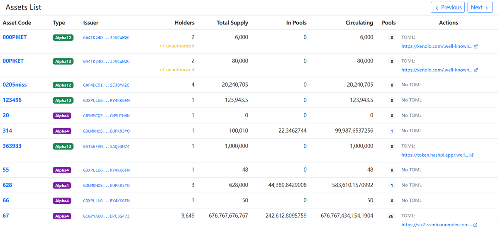Open issuer GA4TK24D for 000PIKET row

click(106, 38)
